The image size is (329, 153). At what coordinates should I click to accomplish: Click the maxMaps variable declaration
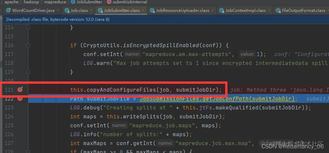coord(95,143)
